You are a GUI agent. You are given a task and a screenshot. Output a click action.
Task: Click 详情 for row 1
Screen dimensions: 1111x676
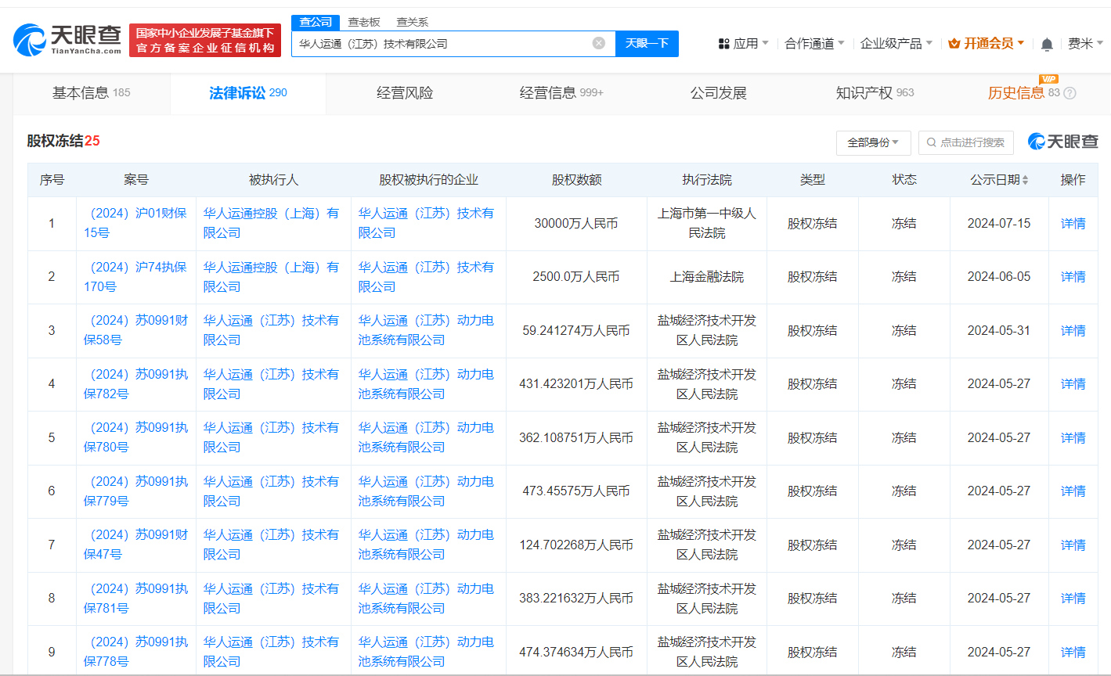click(1073, 224)
